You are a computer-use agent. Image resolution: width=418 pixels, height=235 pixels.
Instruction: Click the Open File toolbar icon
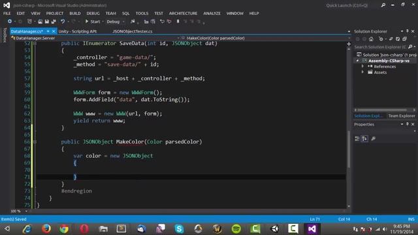click(x=40, y=22)
